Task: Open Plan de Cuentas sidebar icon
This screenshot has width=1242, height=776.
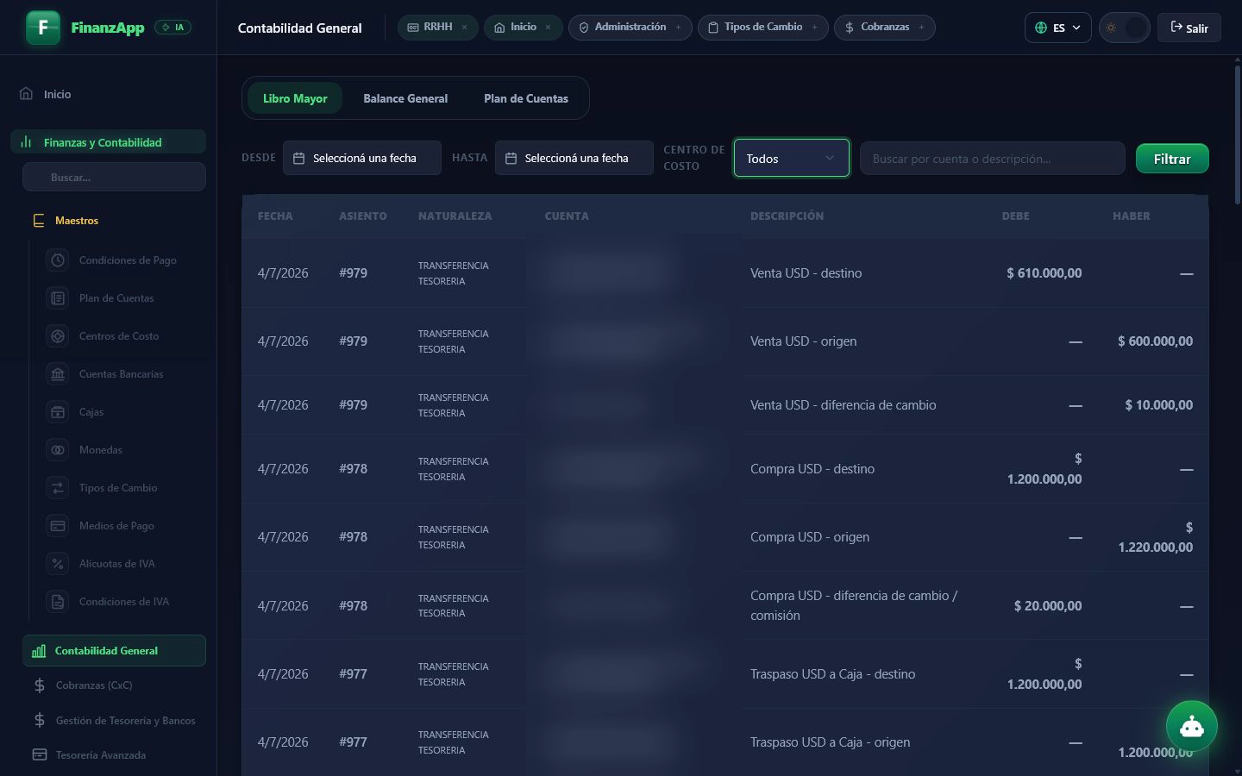Action: click(58, 298)
